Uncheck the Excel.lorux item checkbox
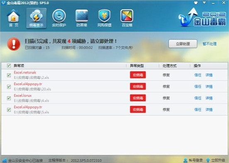 (9, 98)
